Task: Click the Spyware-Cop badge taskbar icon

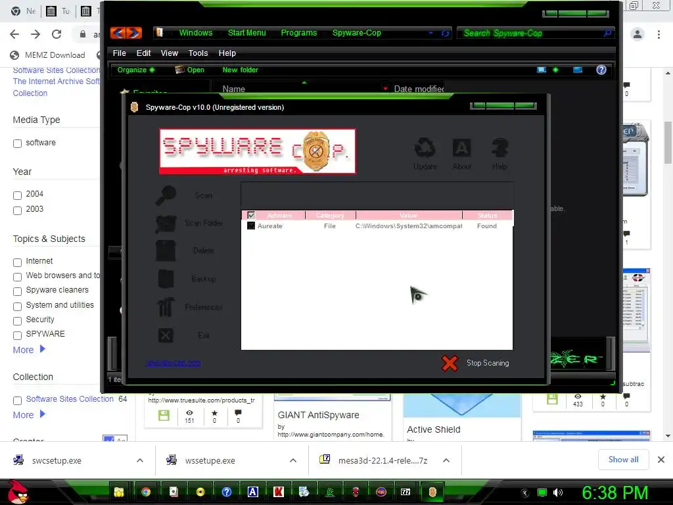Action: [432, 492]
